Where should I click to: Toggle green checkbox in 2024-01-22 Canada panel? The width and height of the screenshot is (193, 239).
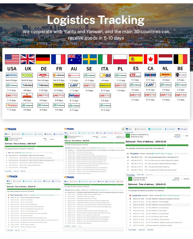(130, 179)
